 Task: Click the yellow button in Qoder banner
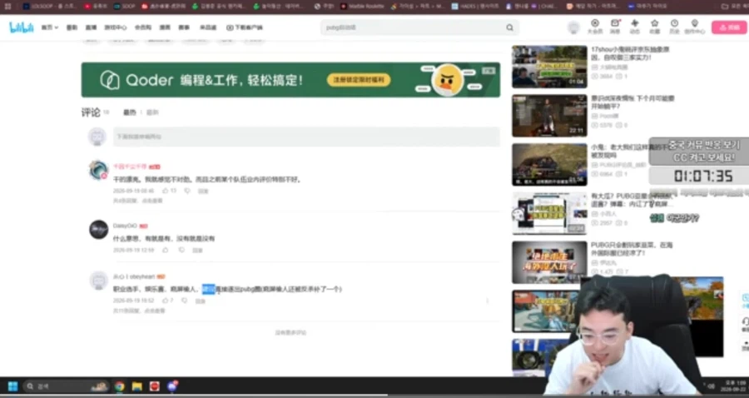pos(358,80)
